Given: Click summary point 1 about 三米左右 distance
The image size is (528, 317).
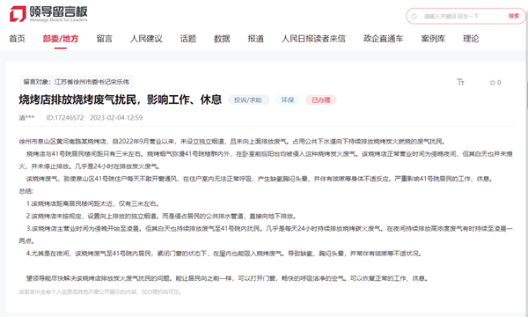Looking at the screenshot, I should (x=92, y=203).
